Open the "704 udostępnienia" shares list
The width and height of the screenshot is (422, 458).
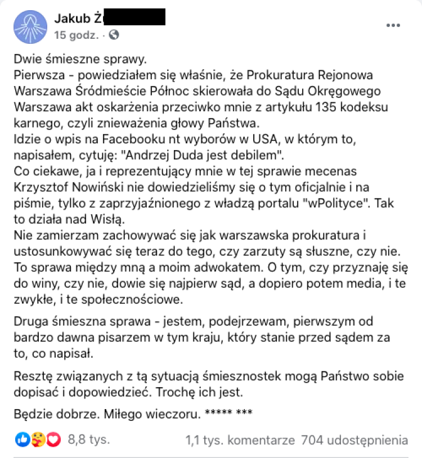pos(354,440)
